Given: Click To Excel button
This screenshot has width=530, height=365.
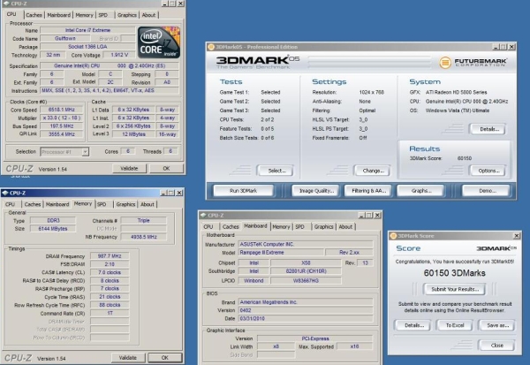Looking at the screenshot, I should (454, 325).
